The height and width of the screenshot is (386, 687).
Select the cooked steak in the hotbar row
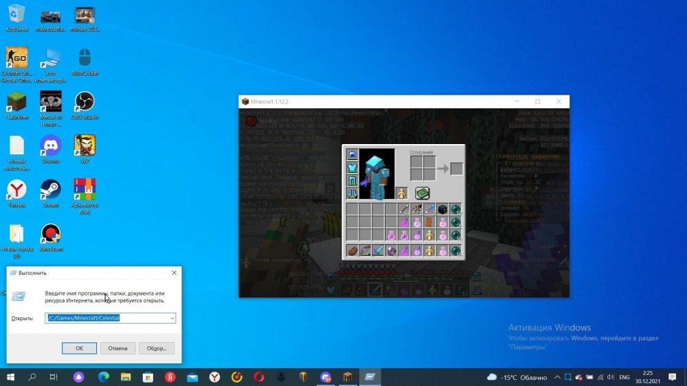(352, 251)
